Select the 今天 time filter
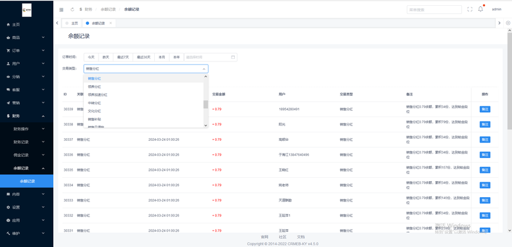Screen dimensions: 512x247 [x=91, y=57]
